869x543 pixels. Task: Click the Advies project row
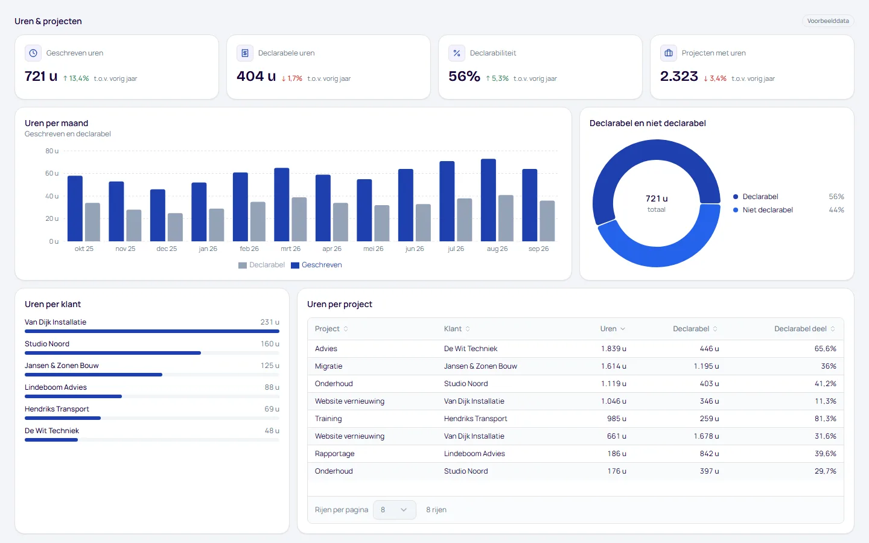(x=576, y=349)
